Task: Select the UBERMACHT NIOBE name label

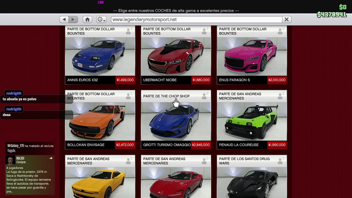Action: (160, 80)
